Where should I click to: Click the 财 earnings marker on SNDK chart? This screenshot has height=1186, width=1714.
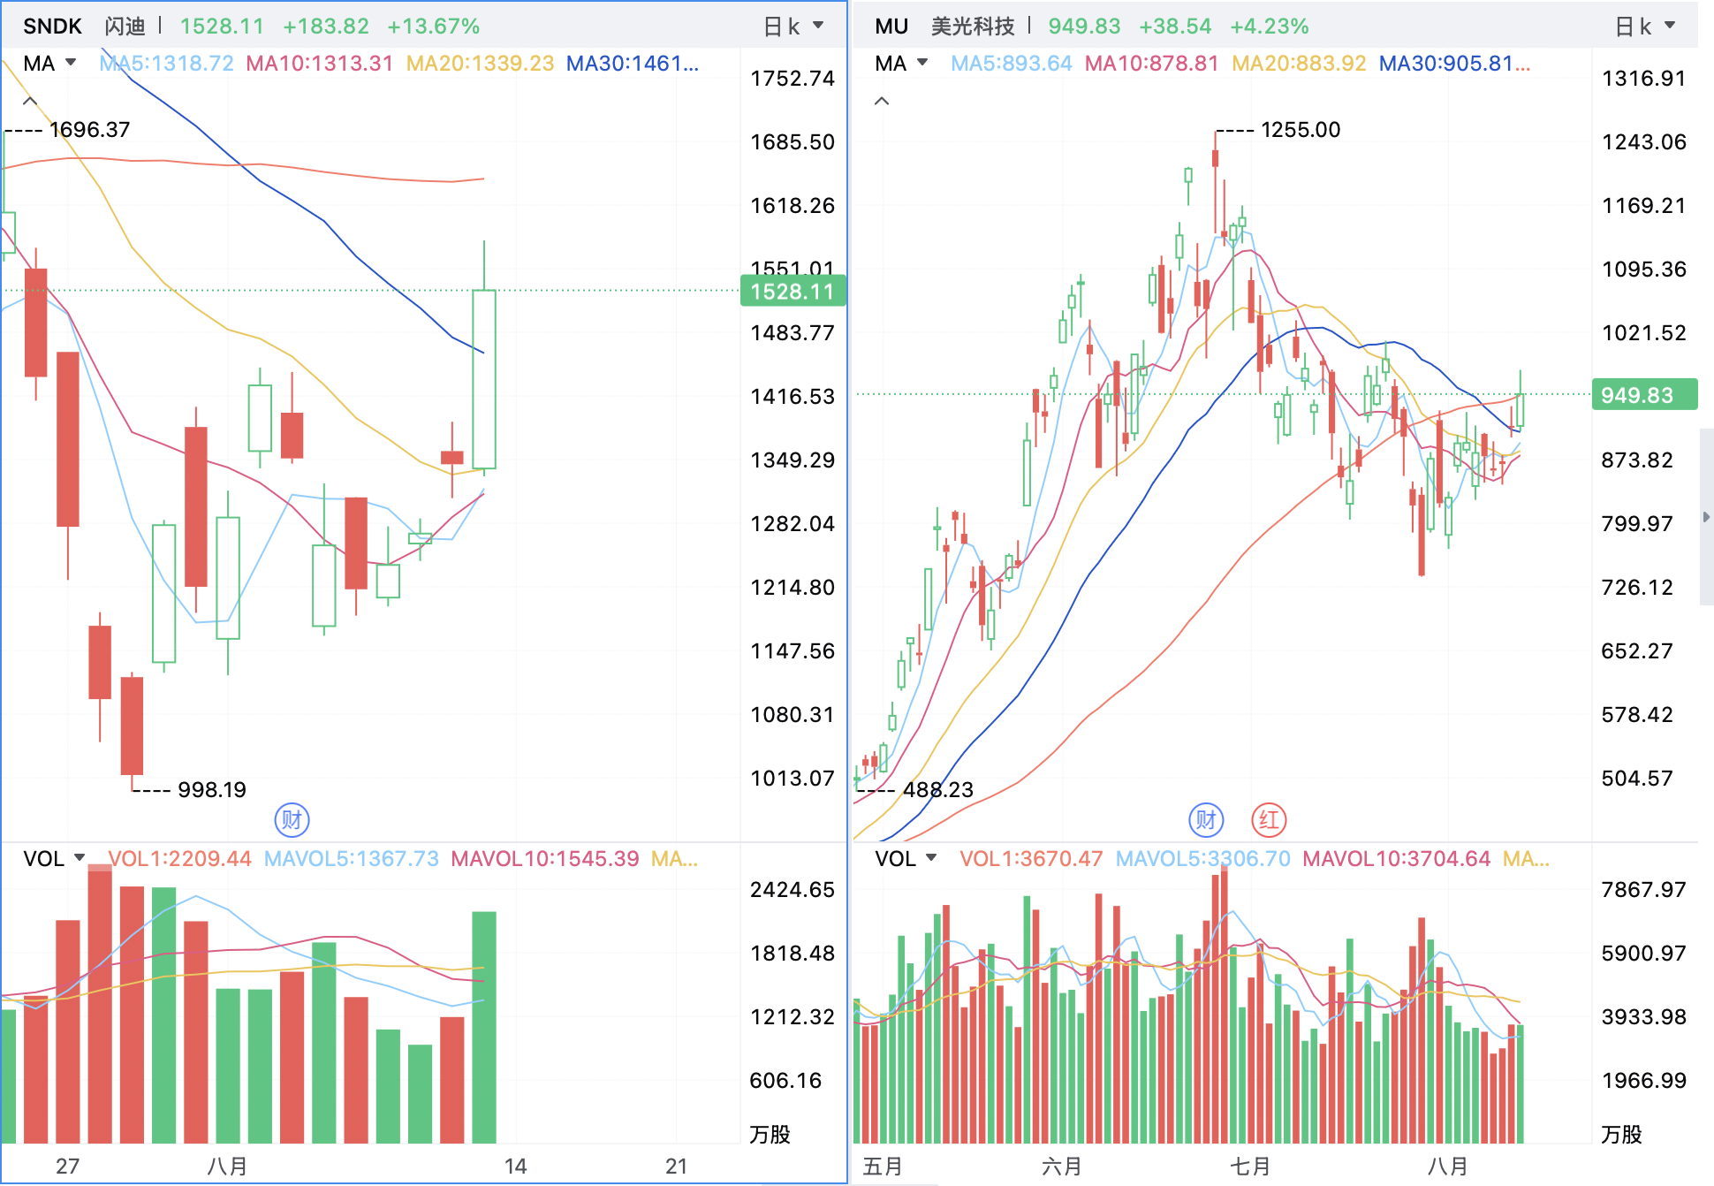tap(292, 820)
